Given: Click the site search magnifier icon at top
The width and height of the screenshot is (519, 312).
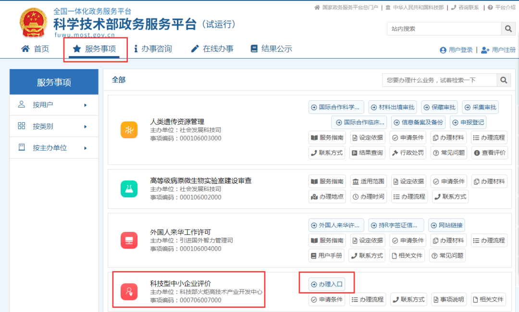Looking at the screenshot, I should [x=508, y=29].
